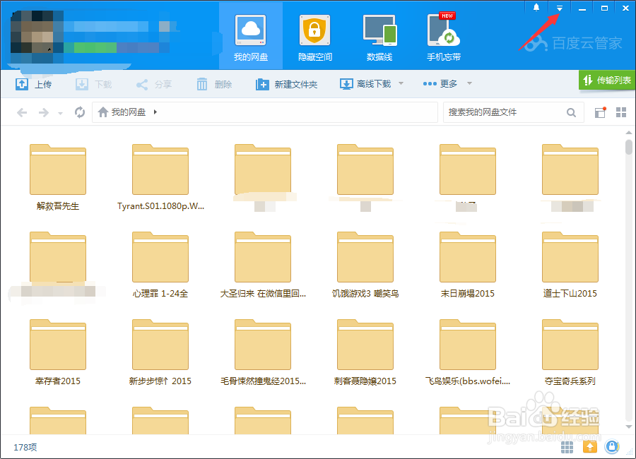Open the grid view icon near search bar
Viewport: 636px width, 459px height.
623,112
